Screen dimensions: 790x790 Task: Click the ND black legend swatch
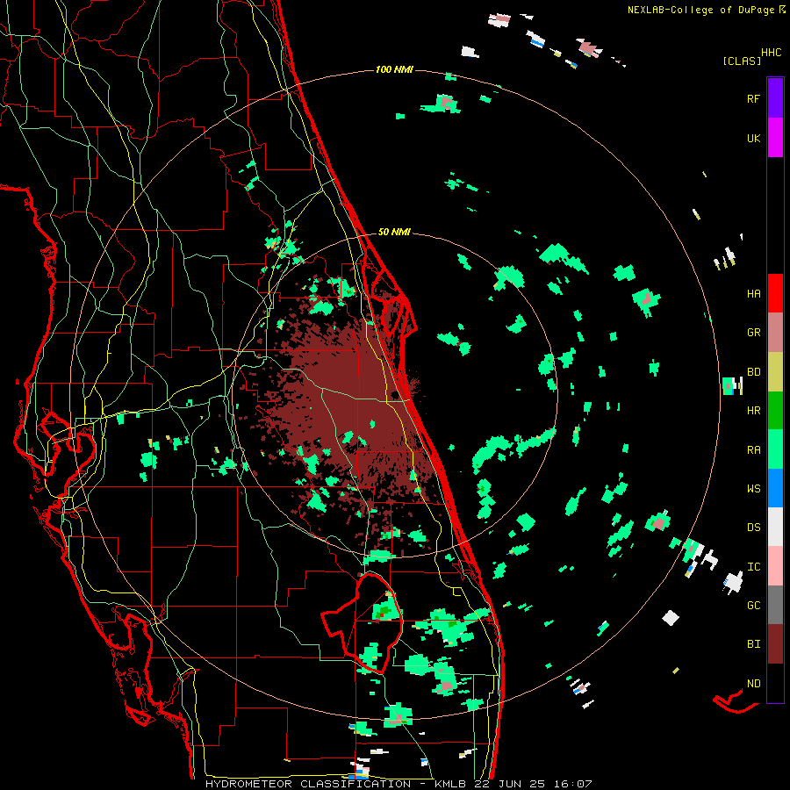tap(775, 683)
